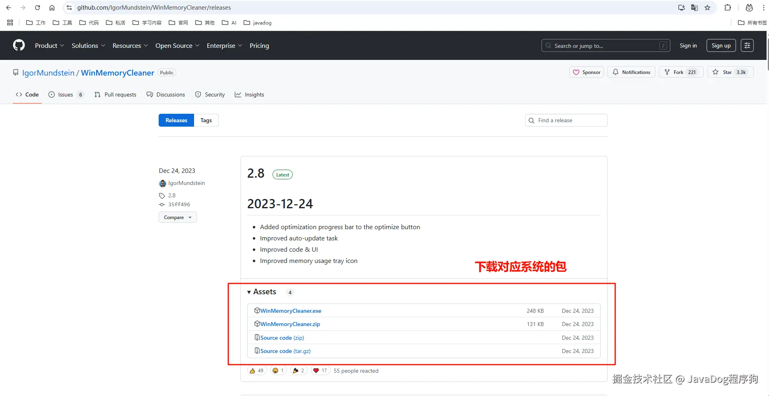Open the Issues tab

coord(66,94)
